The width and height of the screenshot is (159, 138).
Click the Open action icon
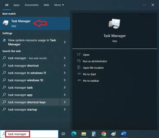pos(79,54)
